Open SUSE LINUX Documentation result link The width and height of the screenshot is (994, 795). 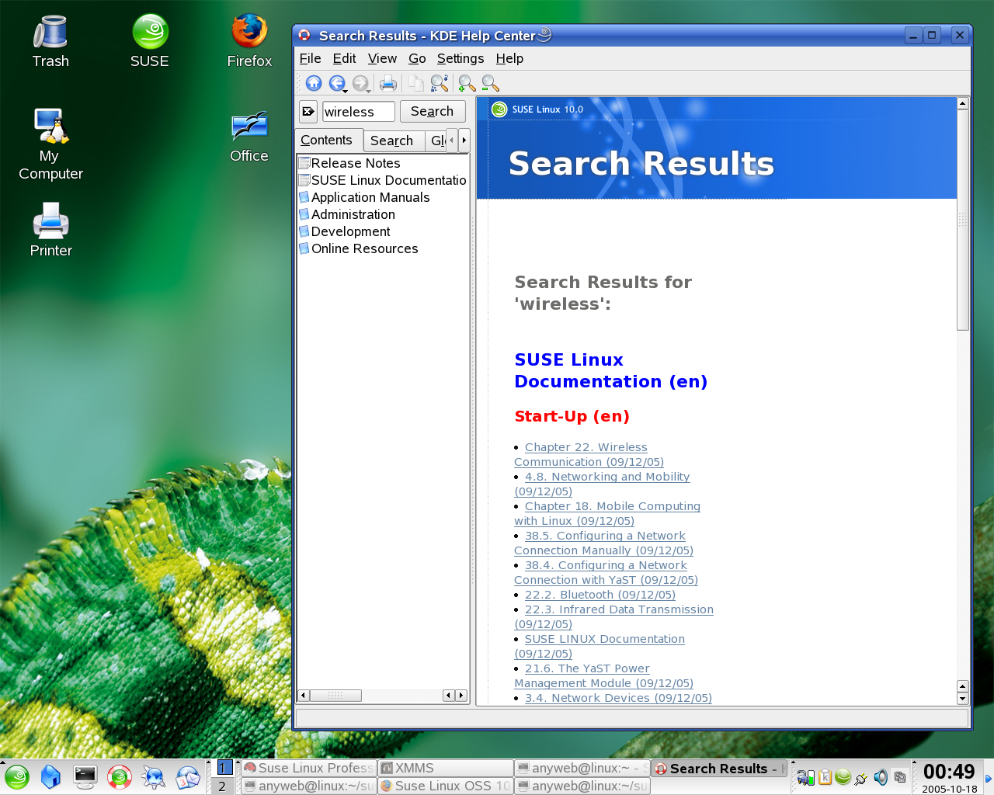coord(600,646)
